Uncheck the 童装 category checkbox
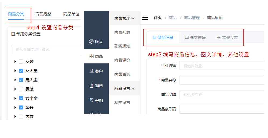The height and width of the screenshot is (138, 268). 21,107
